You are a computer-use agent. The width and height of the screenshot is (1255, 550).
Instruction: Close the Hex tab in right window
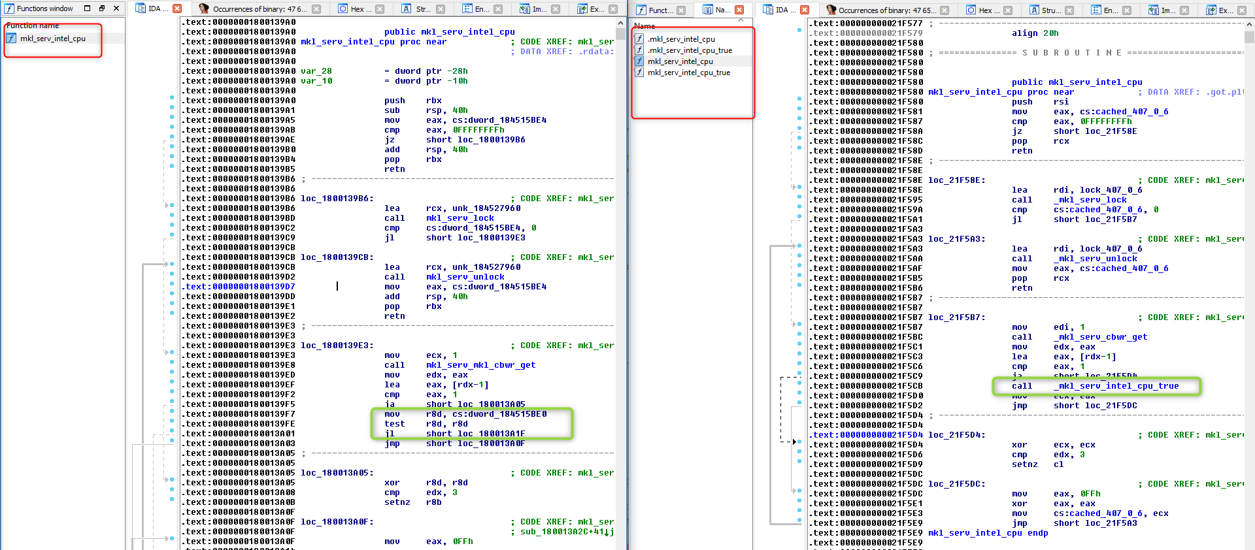pyautogui.click(x=1007, y=10)
